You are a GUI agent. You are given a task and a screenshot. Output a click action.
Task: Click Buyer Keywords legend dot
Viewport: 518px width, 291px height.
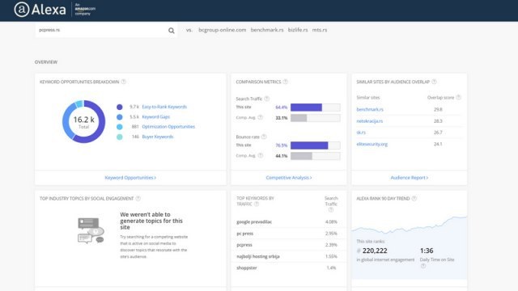pos(120,137)
